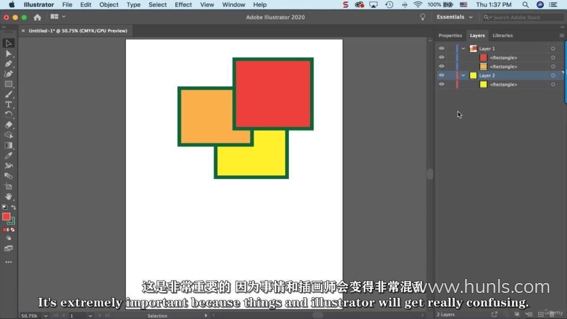Screen dimensions: 567x319
Task: Open the Window menu
Action: (x=234, y=5)
